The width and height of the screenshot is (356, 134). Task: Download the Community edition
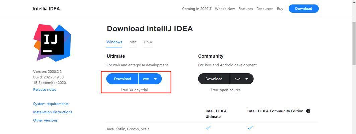point(214,79)
